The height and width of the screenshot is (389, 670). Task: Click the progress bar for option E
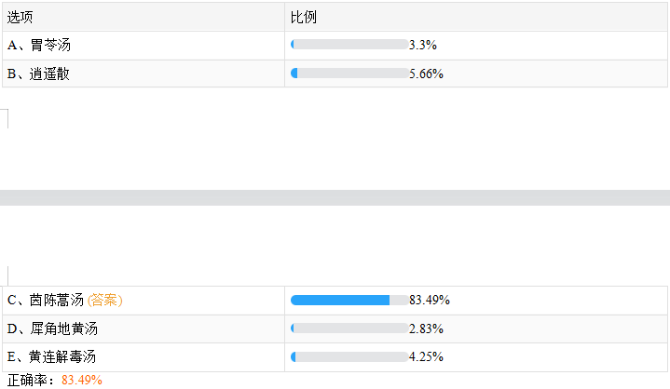tap(349, 356)
